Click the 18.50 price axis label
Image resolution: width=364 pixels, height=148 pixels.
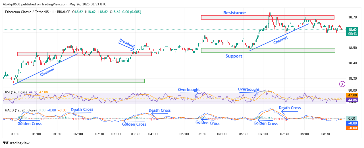tap(352, 48)
